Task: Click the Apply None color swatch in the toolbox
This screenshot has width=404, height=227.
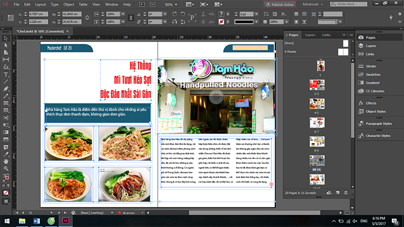Action: (x=6, y=192)
